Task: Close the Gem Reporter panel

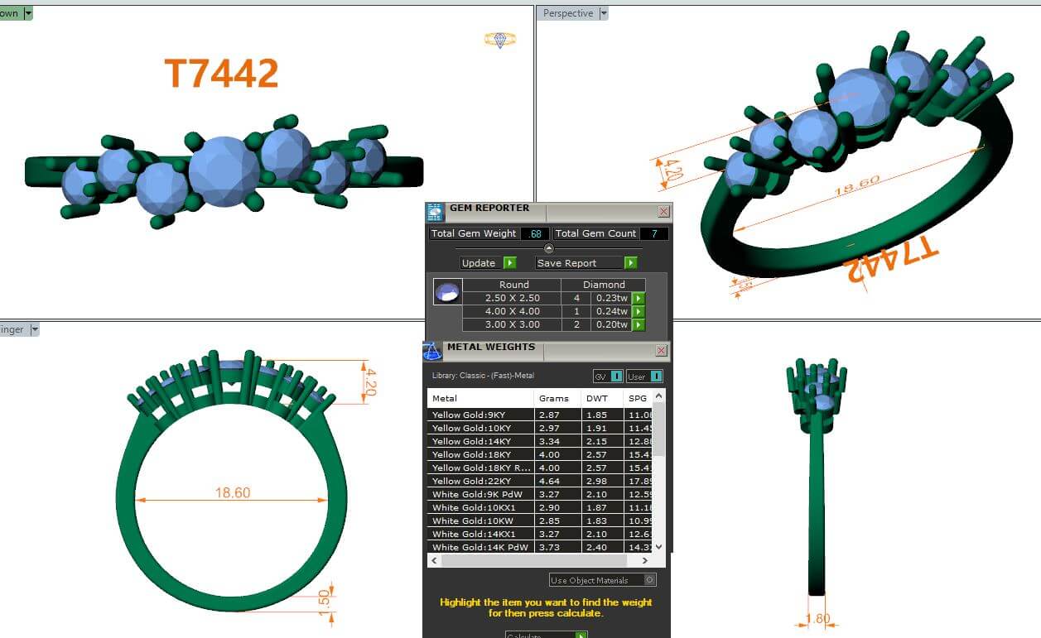Action: 663,212
